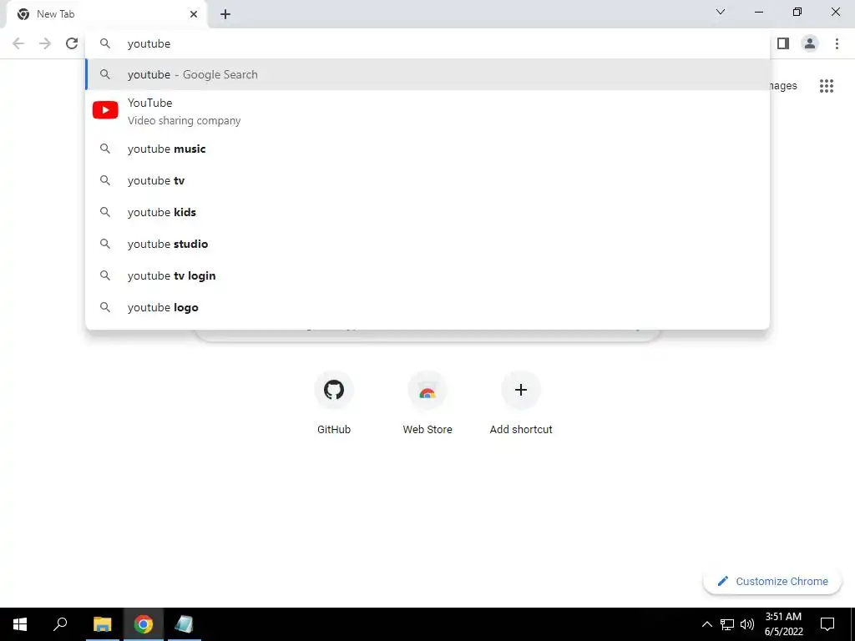The width and height of the screenshot is (855, 641).
Task: Open the notepad-like app in the taskbar
Action: point(184,624)
